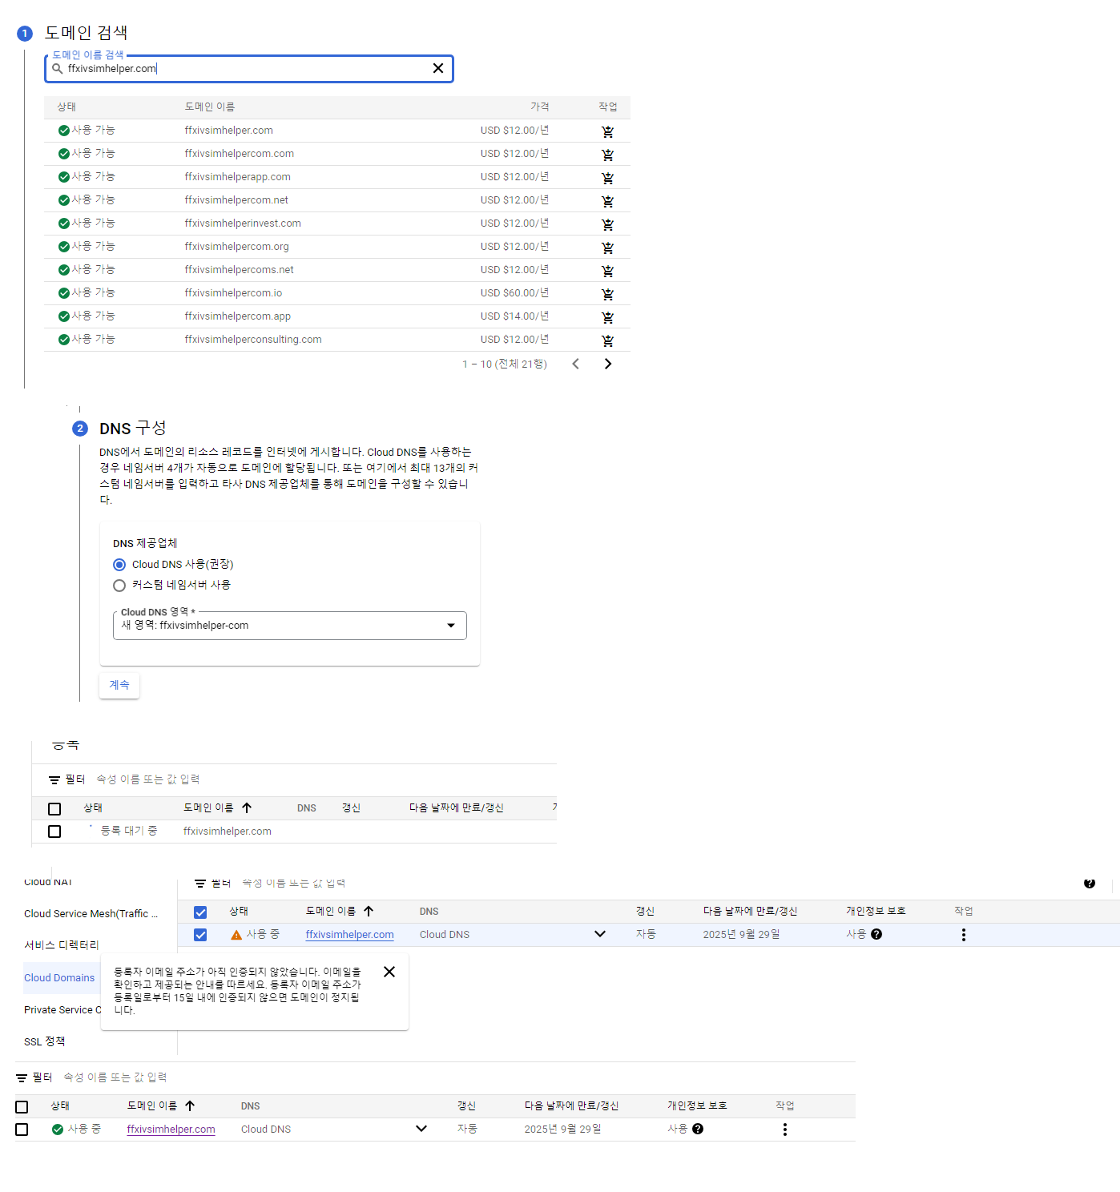Expand Cloud DNS chevron in bottom table
Viewport: 1120px width, 1192px height.
421,1129
